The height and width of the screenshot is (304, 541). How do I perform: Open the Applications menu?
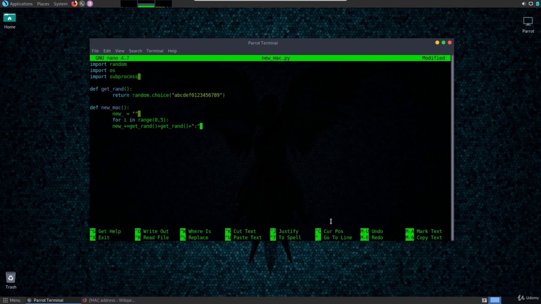tap(21, 4)
